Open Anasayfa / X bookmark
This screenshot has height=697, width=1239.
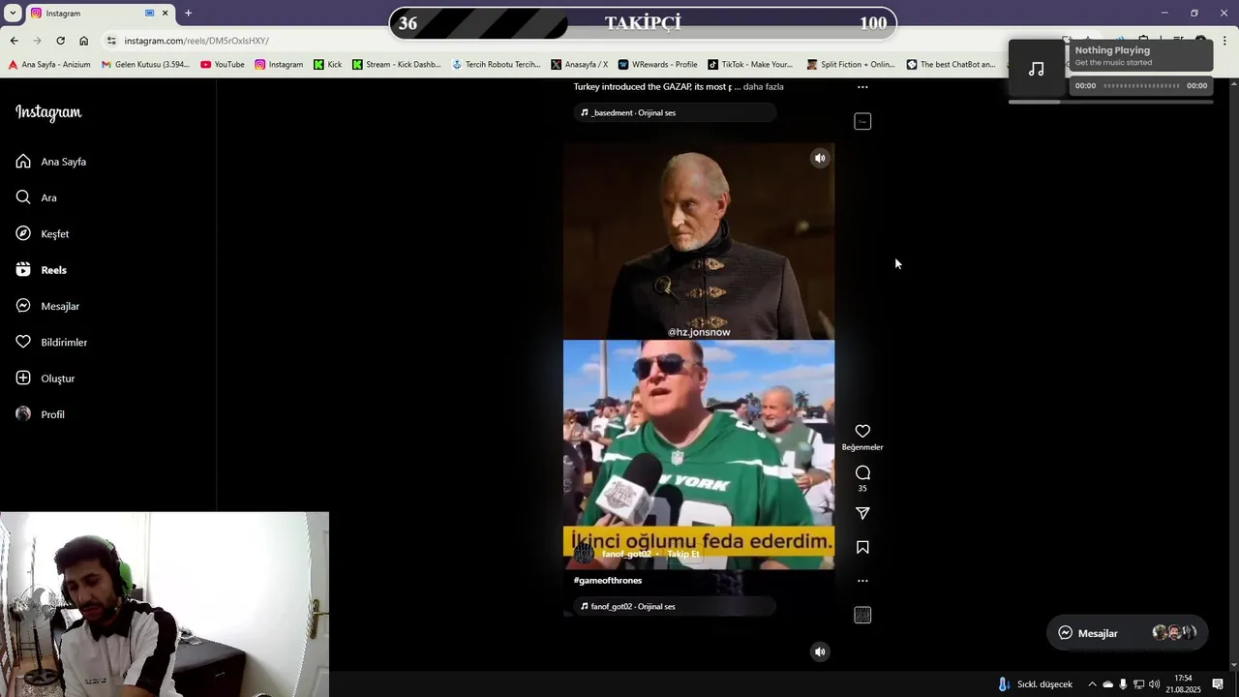(x=580, y=65)
